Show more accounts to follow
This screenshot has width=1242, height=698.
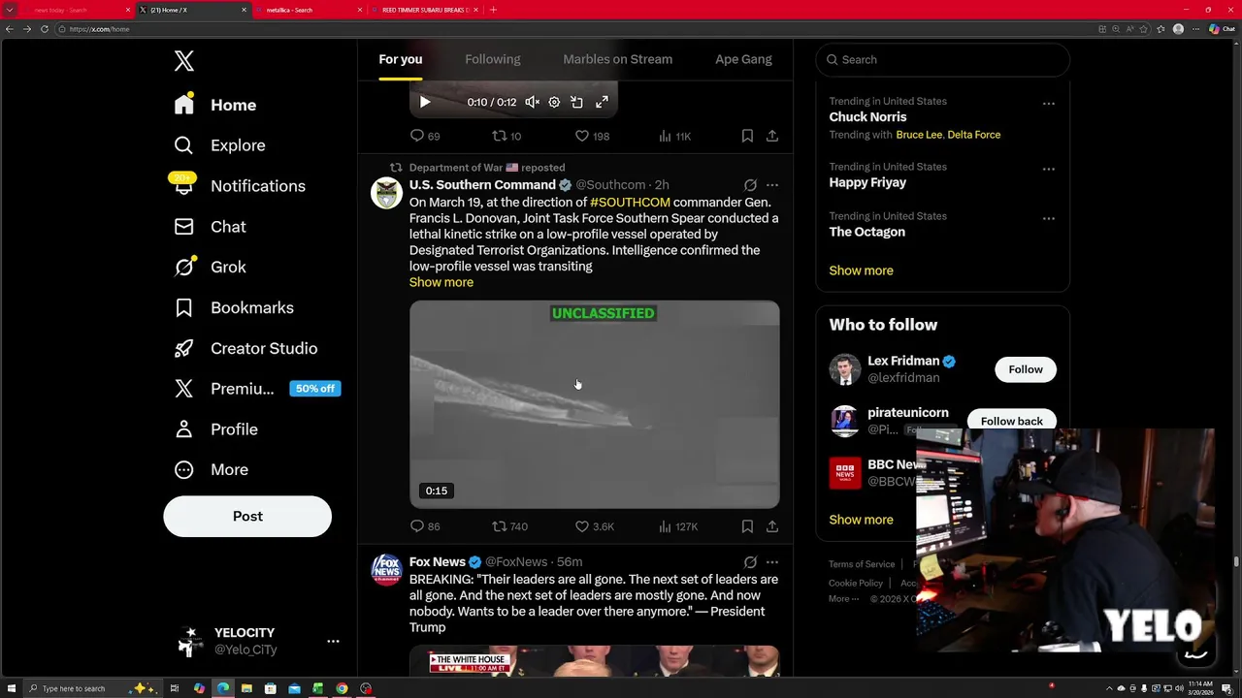[861, 520]
